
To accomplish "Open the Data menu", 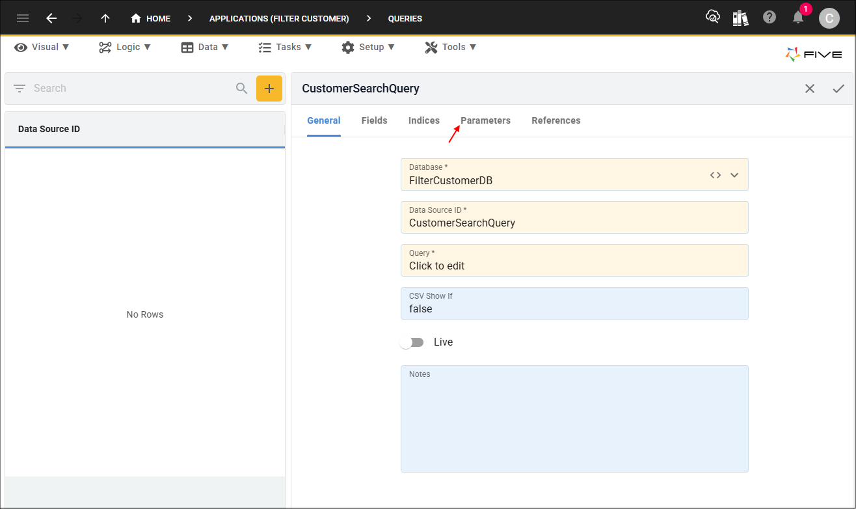I will [205, 47].
